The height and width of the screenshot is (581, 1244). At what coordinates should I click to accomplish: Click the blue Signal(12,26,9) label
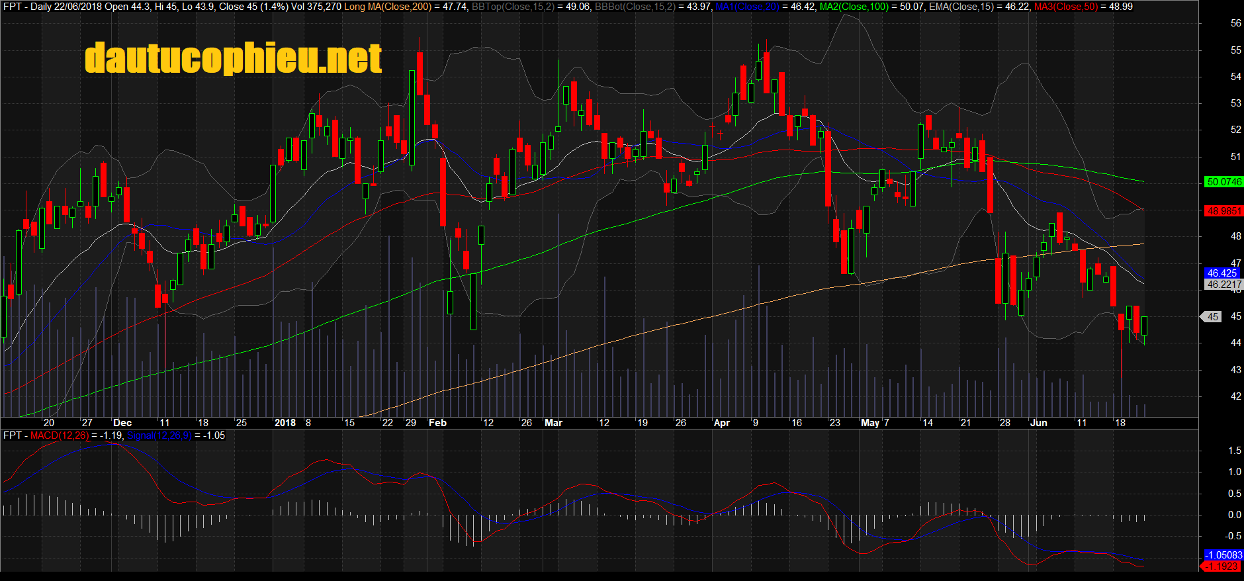tap(159, 435)
